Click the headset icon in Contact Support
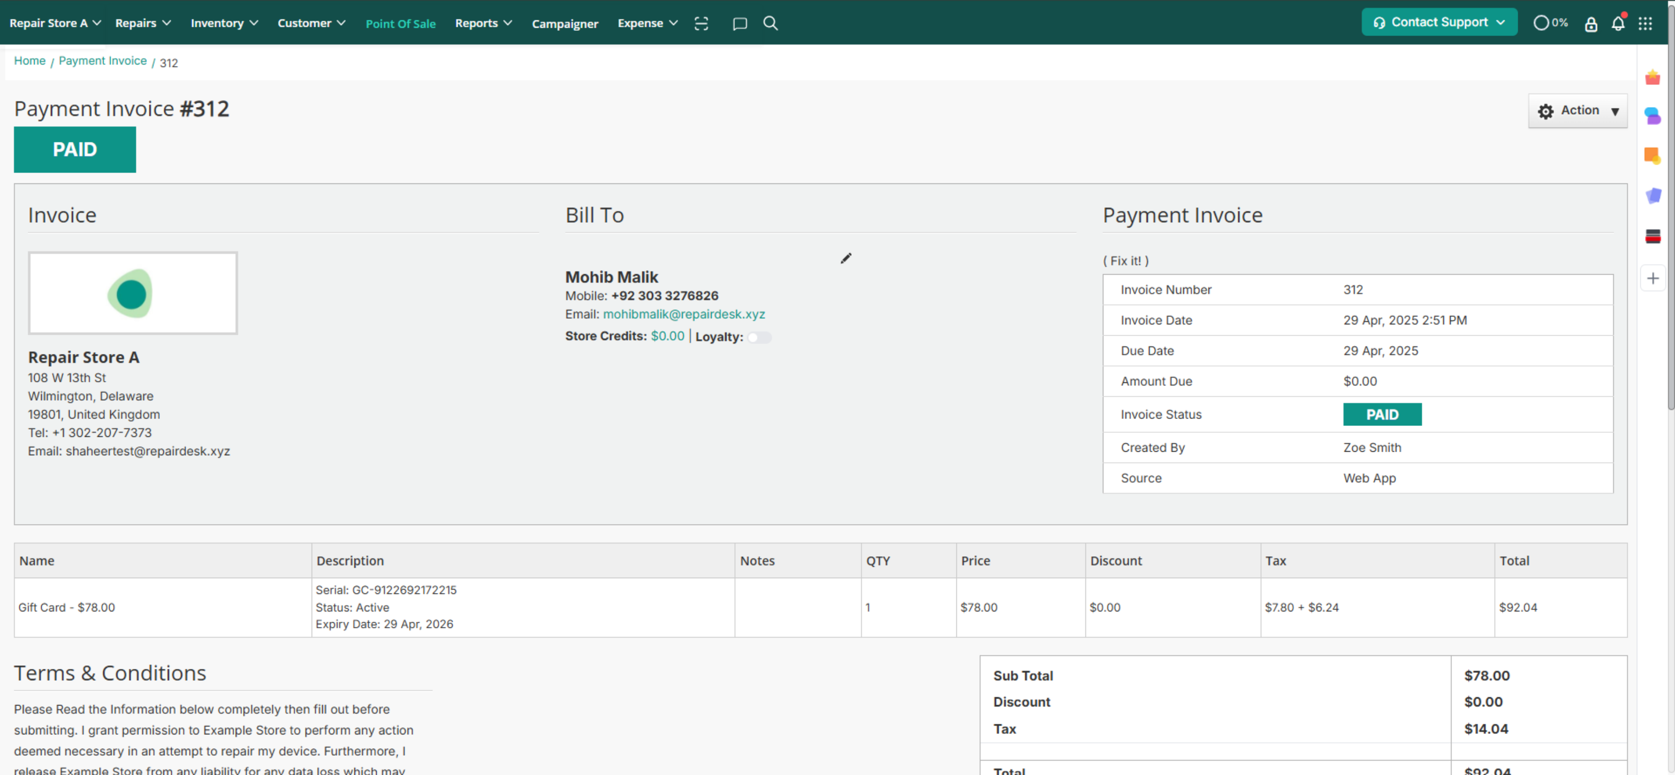 click(1379, 23)
